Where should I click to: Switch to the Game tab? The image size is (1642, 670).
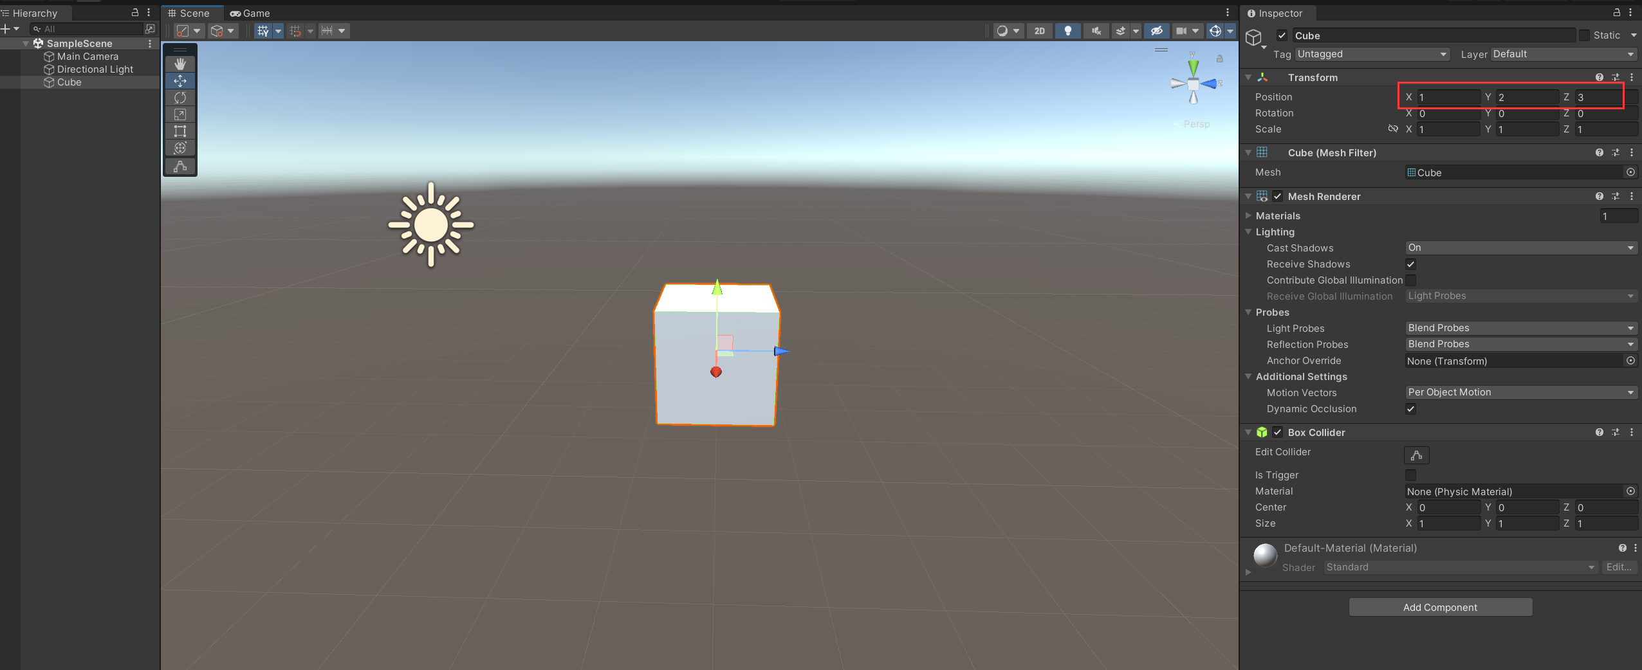250,13
